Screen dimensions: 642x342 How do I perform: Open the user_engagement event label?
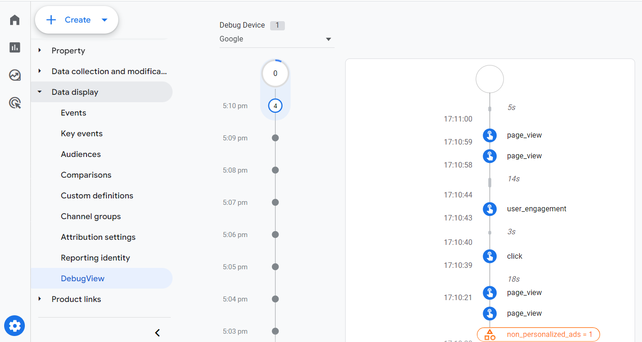537,209
